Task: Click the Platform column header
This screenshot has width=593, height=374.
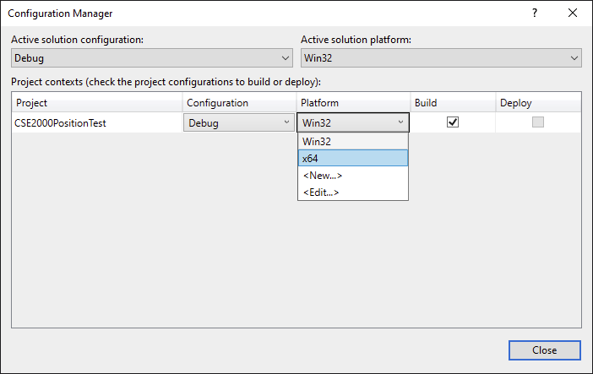Action: point(352,103)
